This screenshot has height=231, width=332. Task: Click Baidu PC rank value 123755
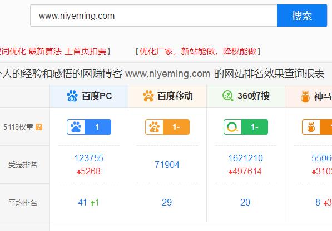tap(89, 158)
